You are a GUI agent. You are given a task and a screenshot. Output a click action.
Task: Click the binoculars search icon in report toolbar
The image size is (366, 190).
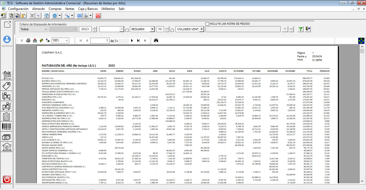click(x=156, y=41)
